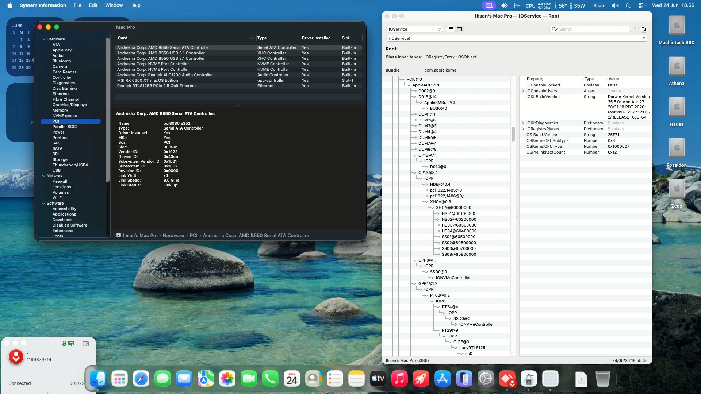Screen dimensions: 701x394
Task: Sort the table by the Card column header
Action: [185, 38]
